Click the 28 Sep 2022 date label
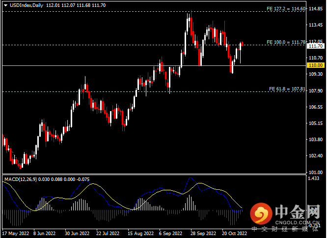Image resolution: width=327 pixels, height=238 pixels. (203, 234)
